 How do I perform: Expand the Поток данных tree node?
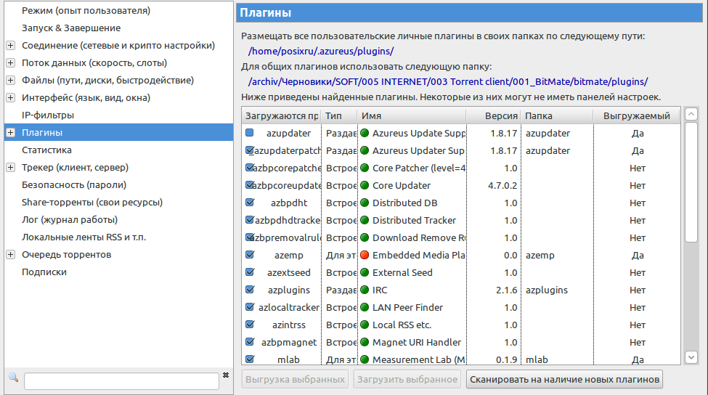click(11, 62)
